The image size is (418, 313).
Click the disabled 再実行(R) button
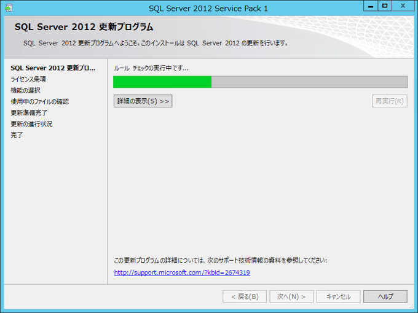(x=390, y=101)
